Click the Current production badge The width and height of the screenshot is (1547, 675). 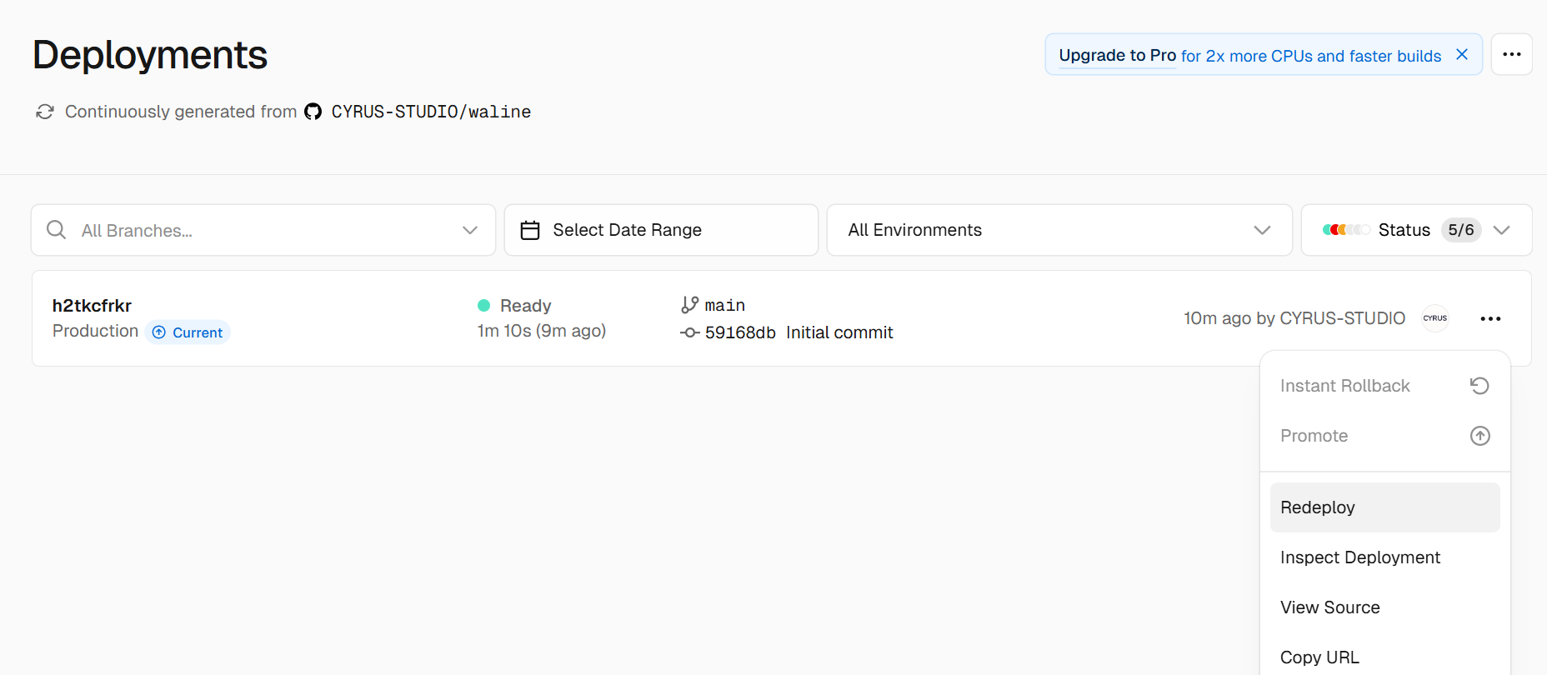point(188,332)
